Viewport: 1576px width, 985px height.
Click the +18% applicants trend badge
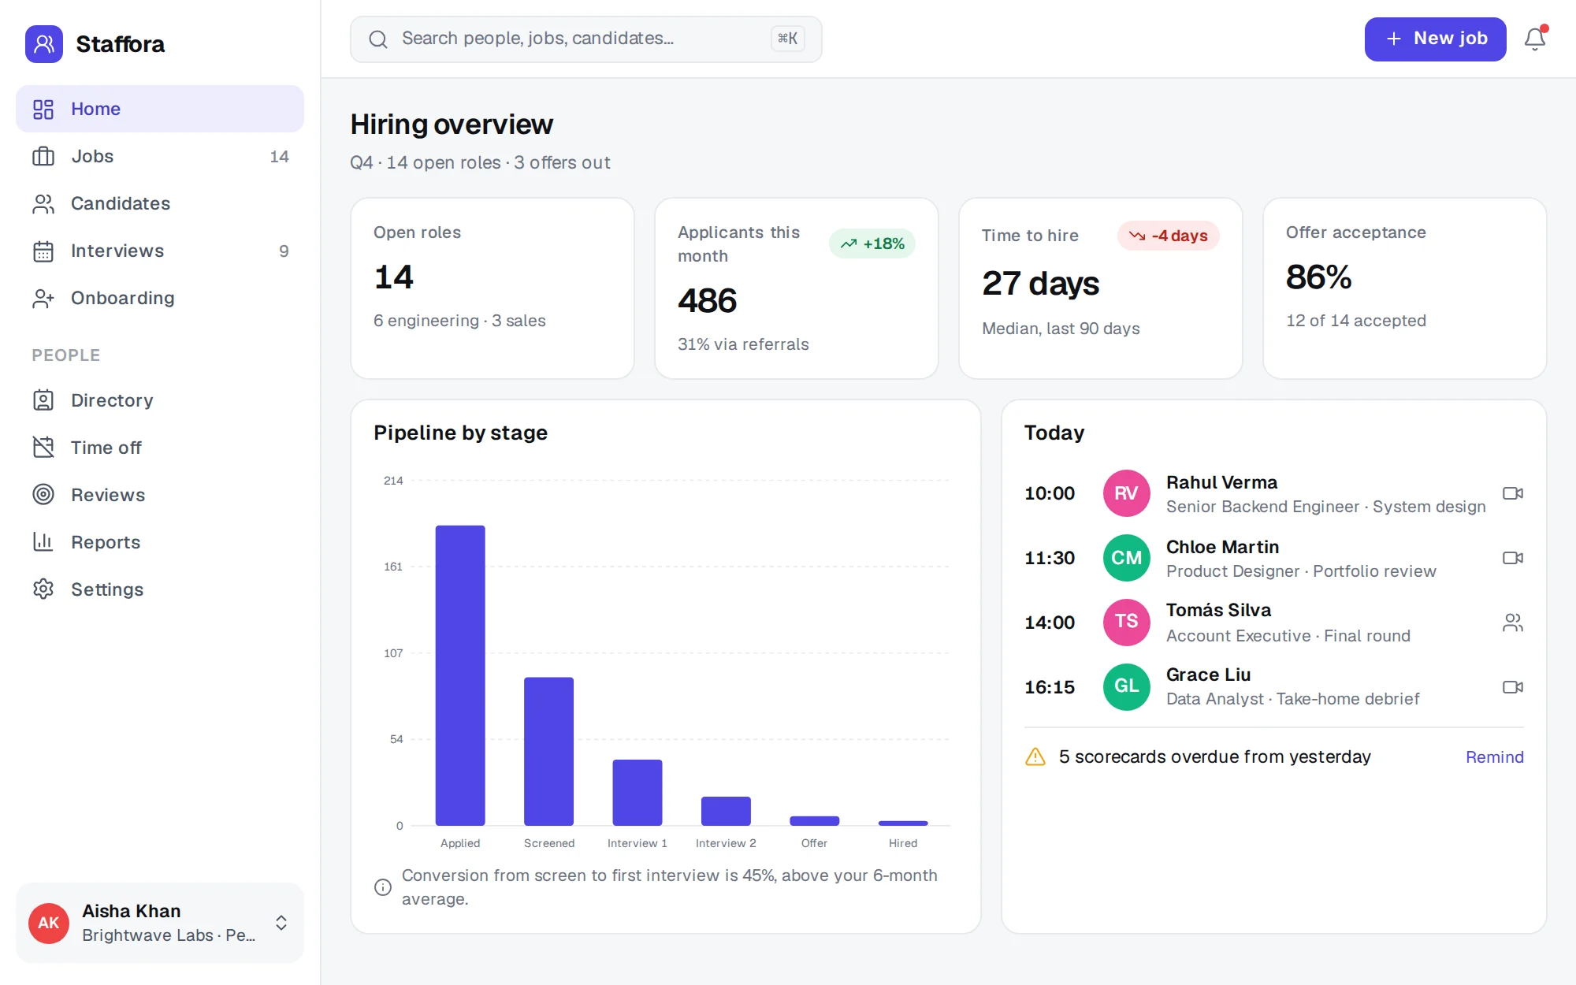[872, 243]
